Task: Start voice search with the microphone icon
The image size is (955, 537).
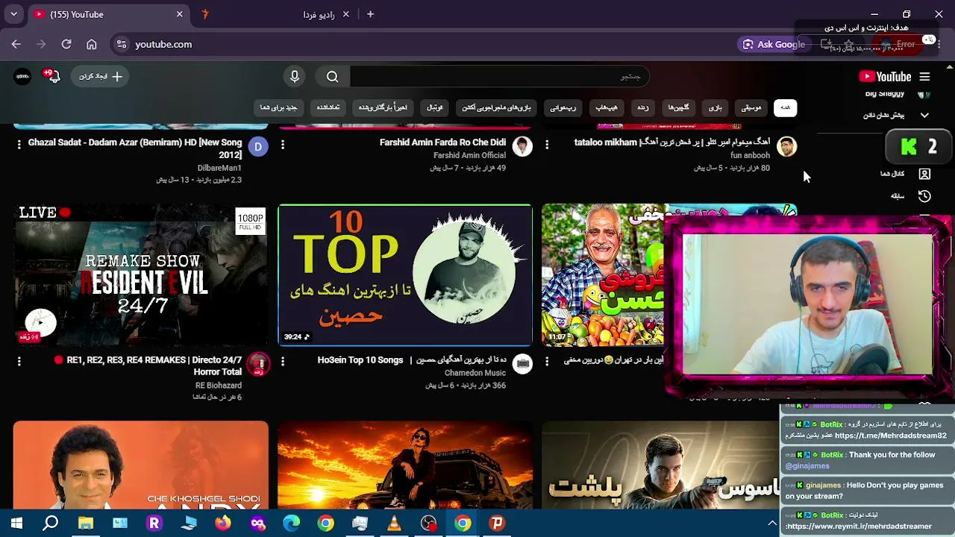Action: 295,76
